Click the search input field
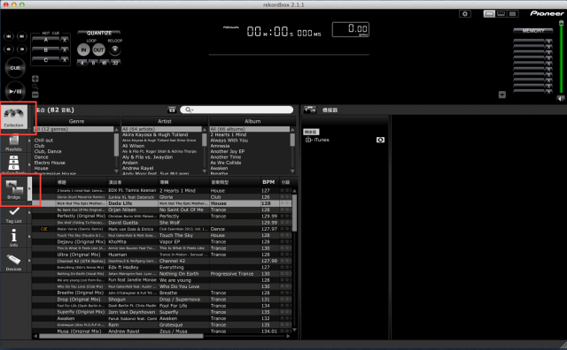 (x=237, y=110)
